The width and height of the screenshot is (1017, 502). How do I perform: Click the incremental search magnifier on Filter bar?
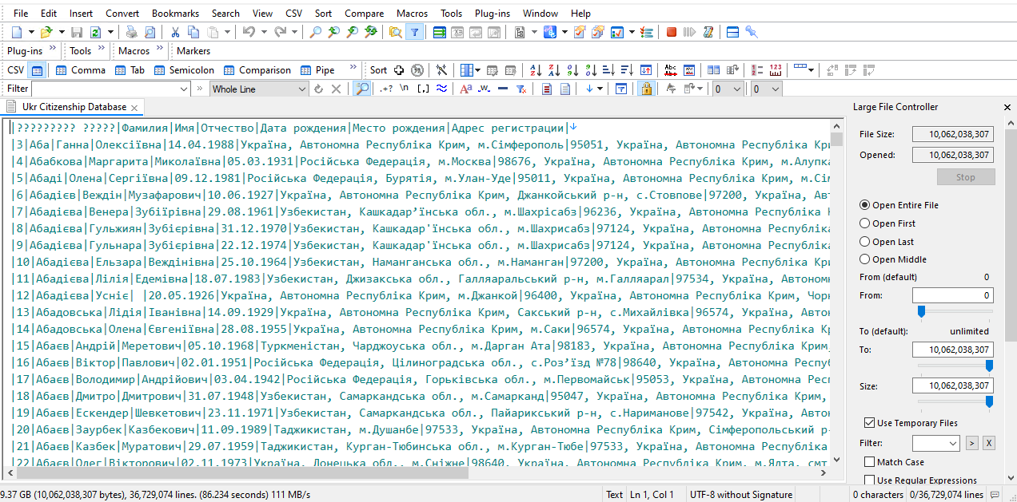pyautogui.click(x=362, y=89)
